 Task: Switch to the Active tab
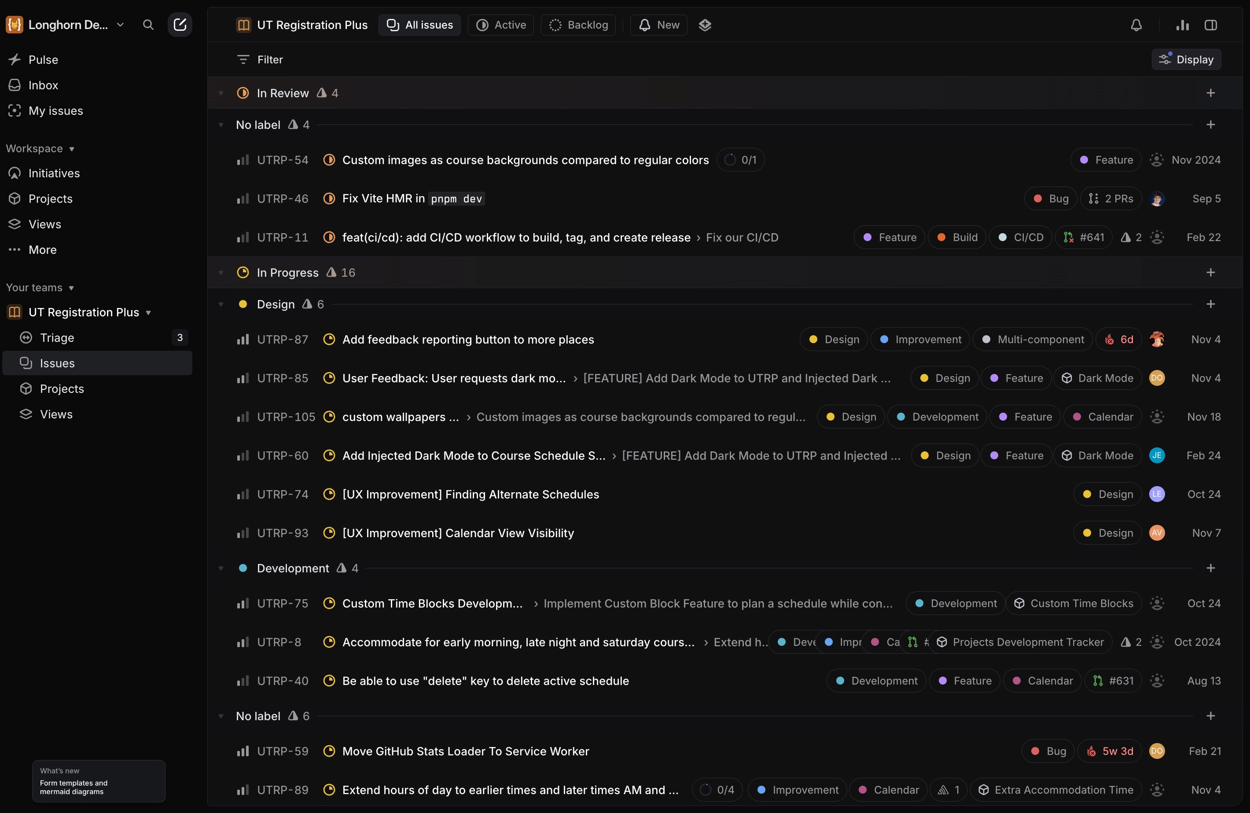(500, 25)
